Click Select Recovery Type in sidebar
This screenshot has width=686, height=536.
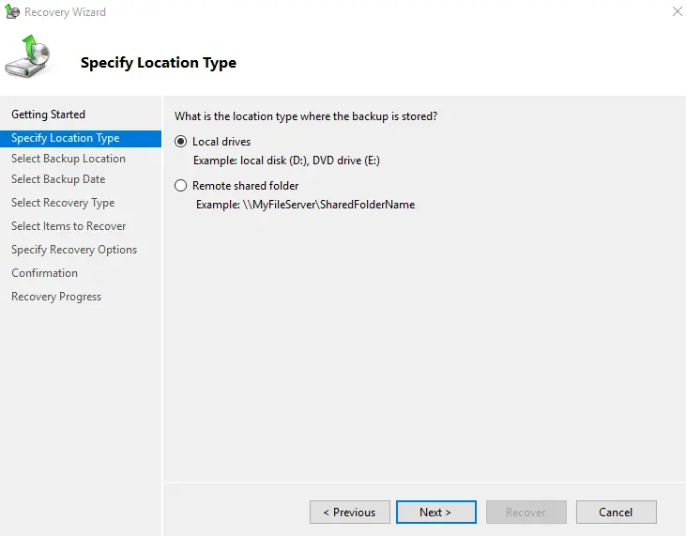(x=63, y=203)
